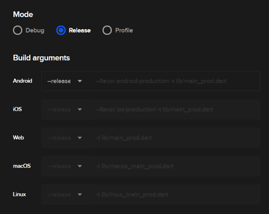This screenshot has height=214, width=269.
Task: Click the Web row label
Action: coord(18,137)
